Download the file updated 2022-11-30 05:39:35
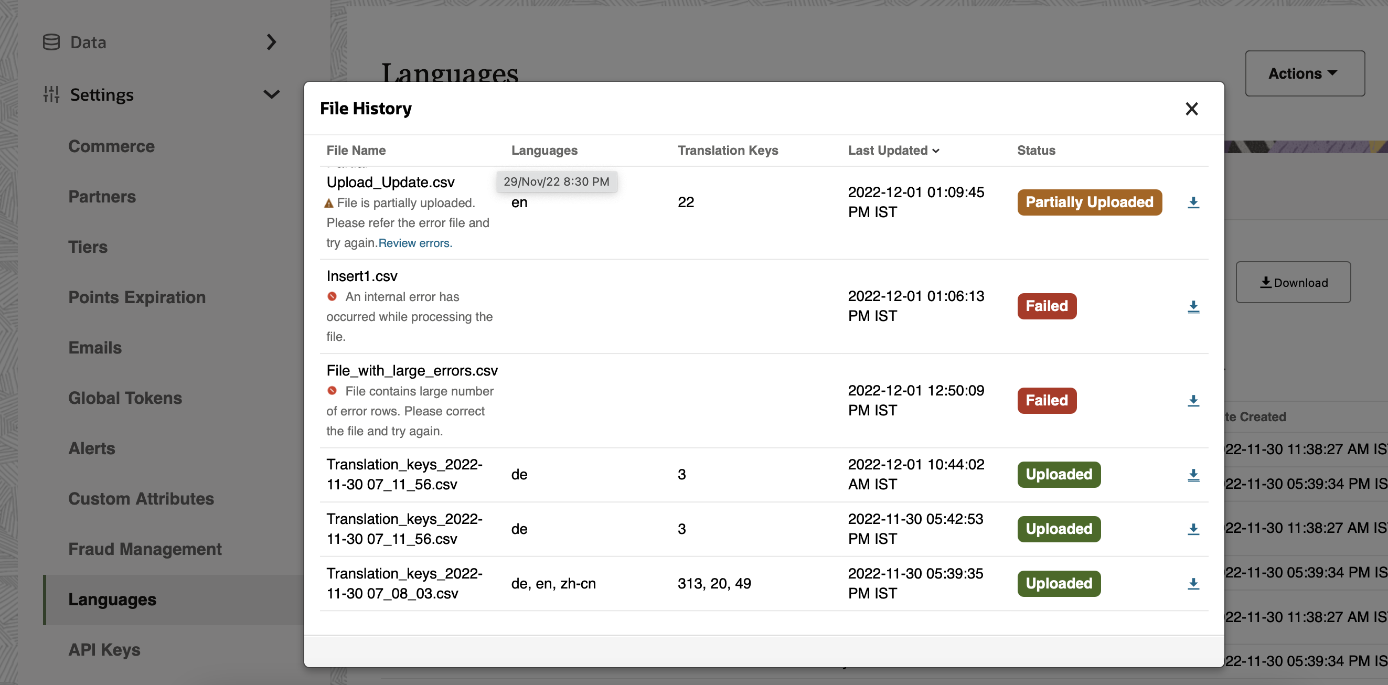Screen dimensions: 1388x685 (1193, 584)
